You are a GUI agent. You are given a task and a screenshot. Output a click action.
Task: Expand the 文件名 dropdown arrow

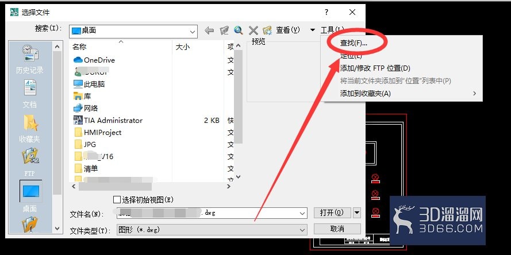click(x=302, y=214)
